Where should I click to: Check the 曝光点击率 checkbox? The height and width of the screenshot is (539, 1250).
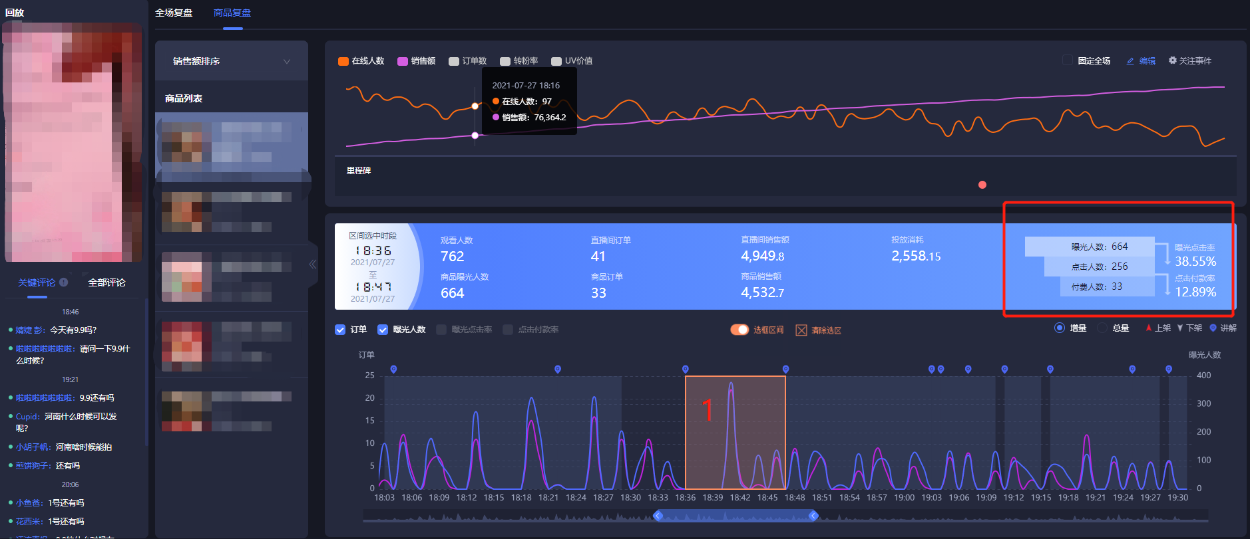click(x=441, y=330)
